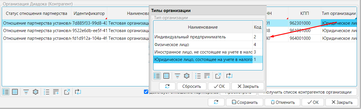Open filter icon in popup toolbar
The height and width of the screenshot is (109, 361).
pos(178,76)
